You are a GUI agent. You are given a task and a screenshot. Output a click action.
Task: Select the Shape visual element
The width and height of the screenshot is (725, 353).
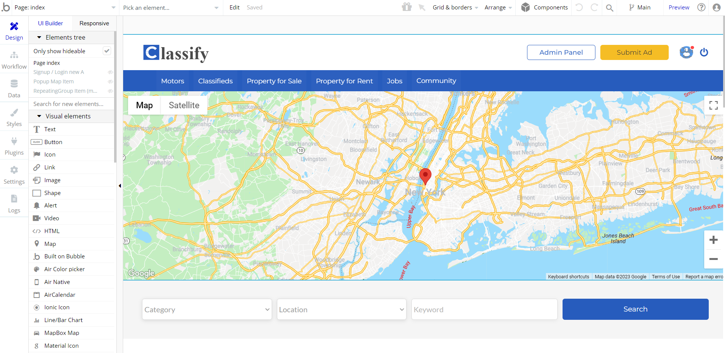click(71, 193)
